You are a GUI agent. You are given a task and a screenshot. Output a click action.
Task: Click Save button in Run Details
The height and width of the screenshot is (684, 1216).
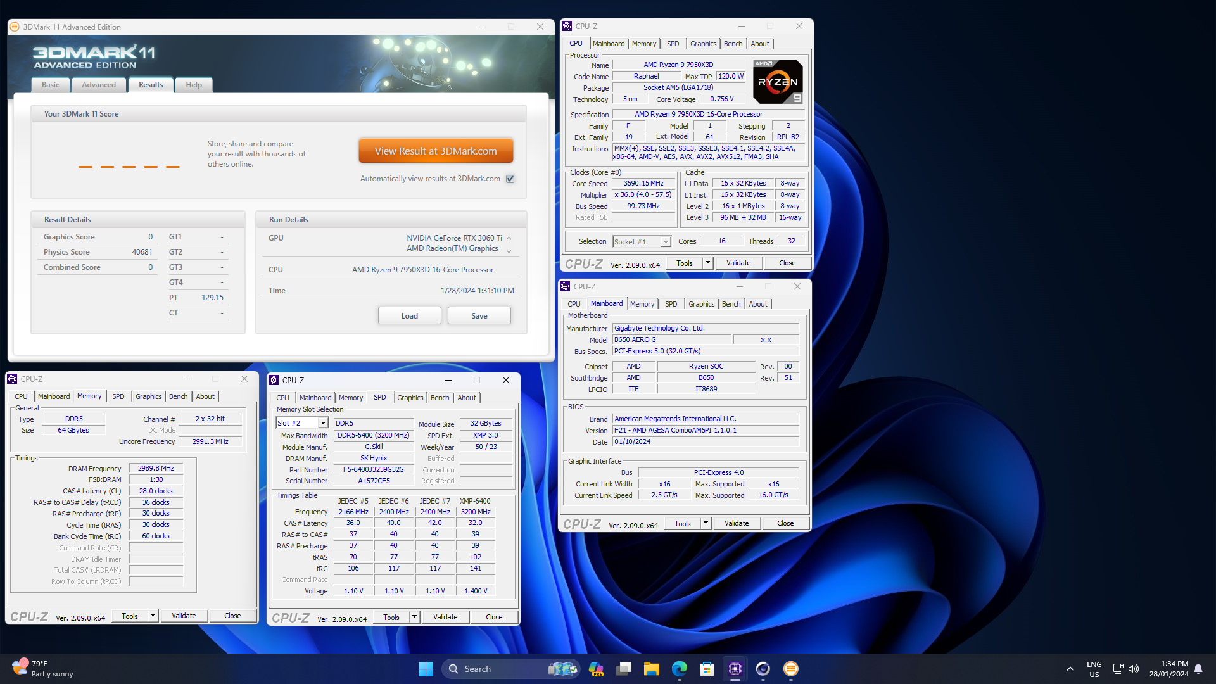click(479, 316)
